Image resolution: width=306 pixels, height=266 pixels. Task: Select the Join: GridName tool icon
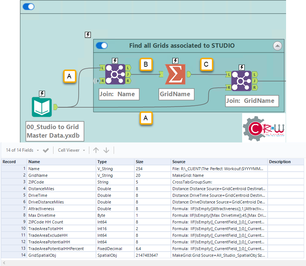click(x=241, y=81)
